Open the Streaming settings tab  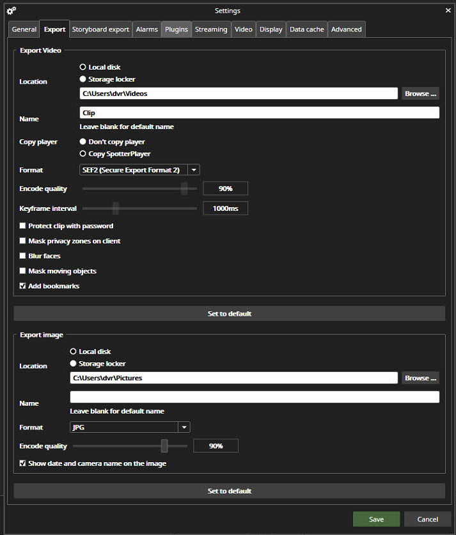tap(210, 29)
